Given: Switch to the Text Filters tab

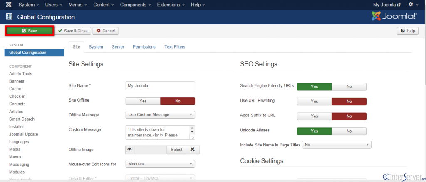Looking at the screenshot, I should [x=175, y=47].
